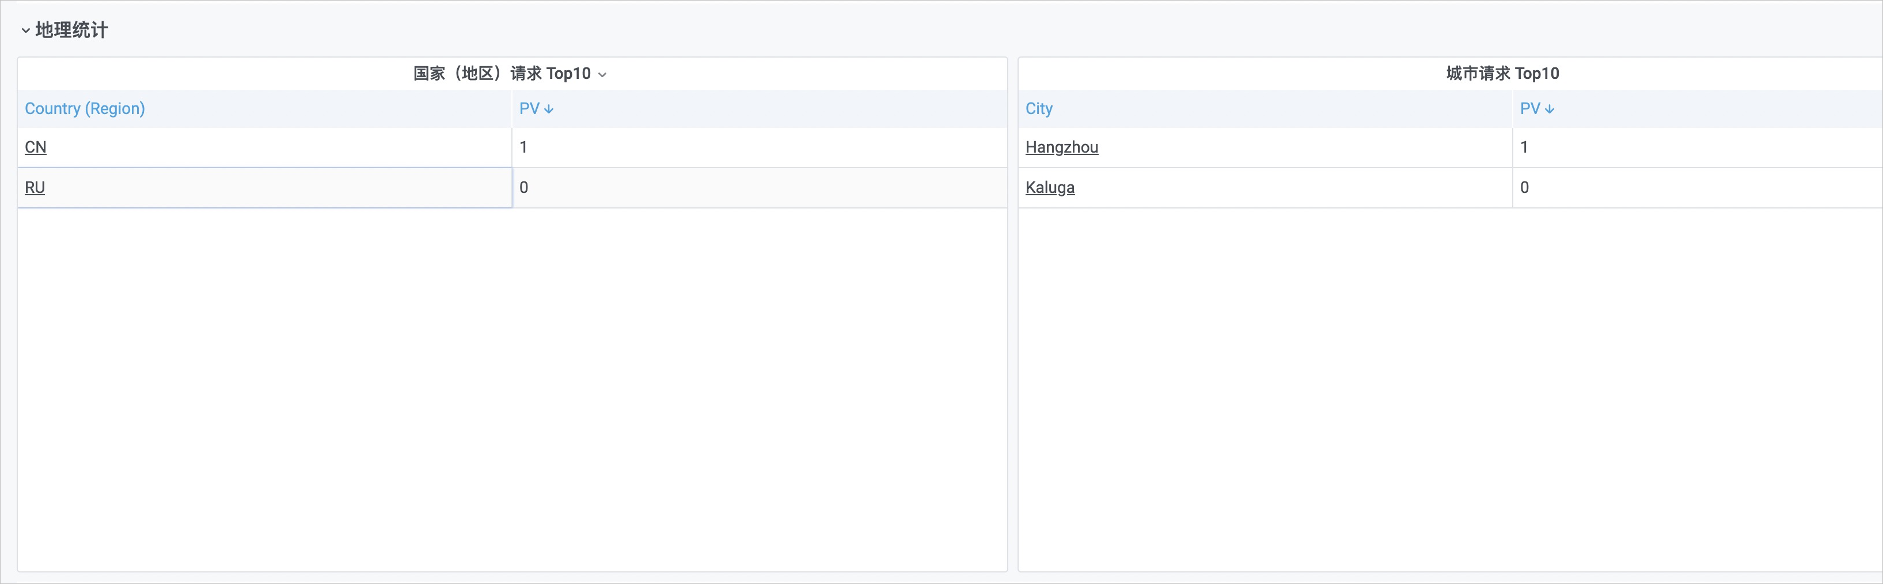Select the PV value 1 for CN
Viewport: 1883px width, 584px height.
(523, 147)
